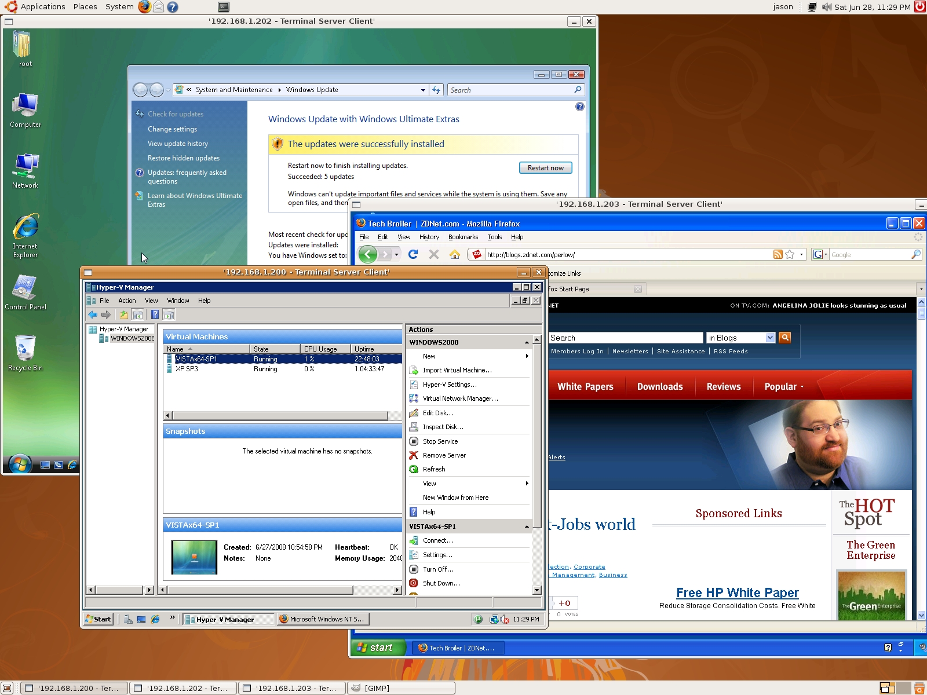Click the ZDNet Search text field

click(x=626, y=338)
